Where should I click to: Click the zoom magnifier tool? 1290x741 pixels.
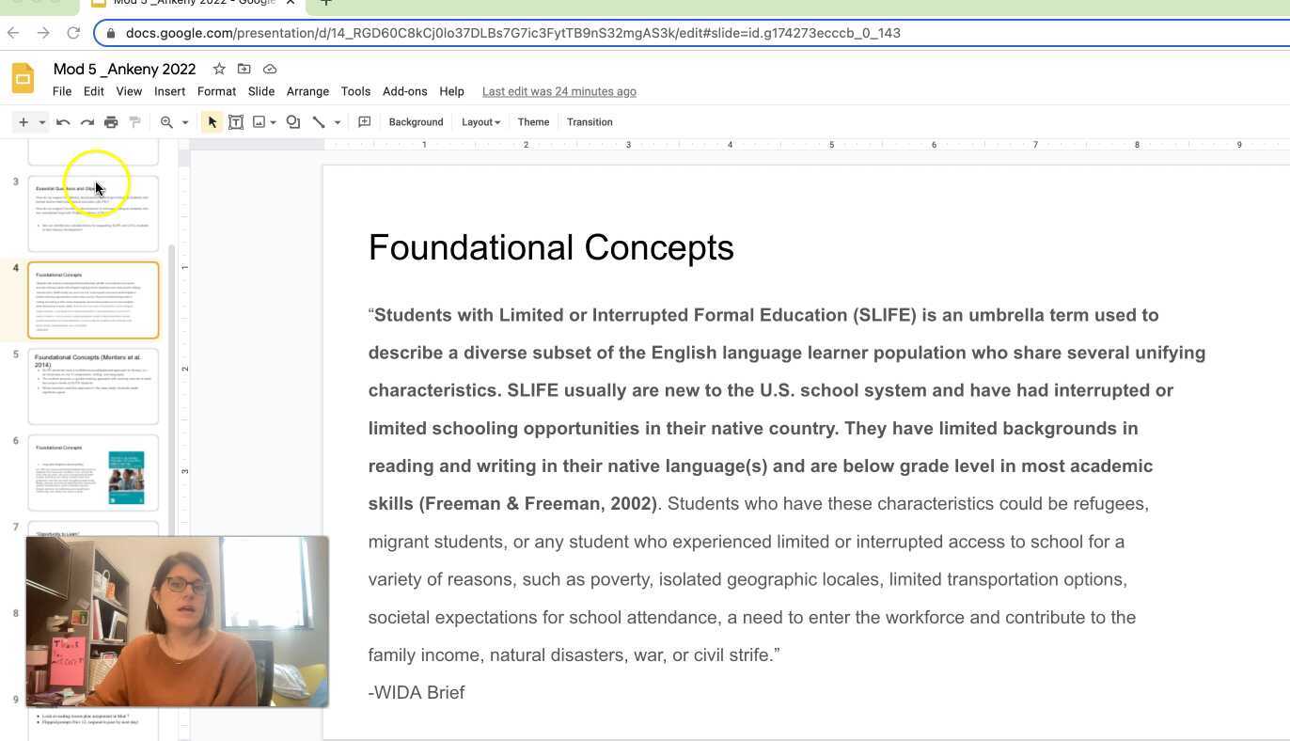(167, 122)
